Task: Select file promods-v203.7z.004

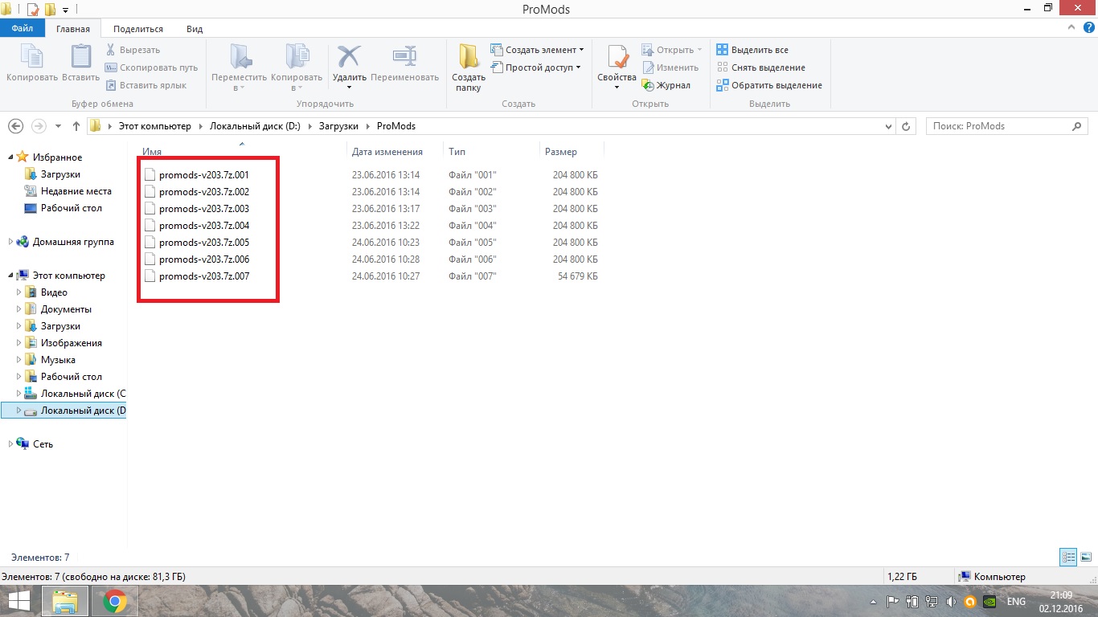Action: point(204,225)
